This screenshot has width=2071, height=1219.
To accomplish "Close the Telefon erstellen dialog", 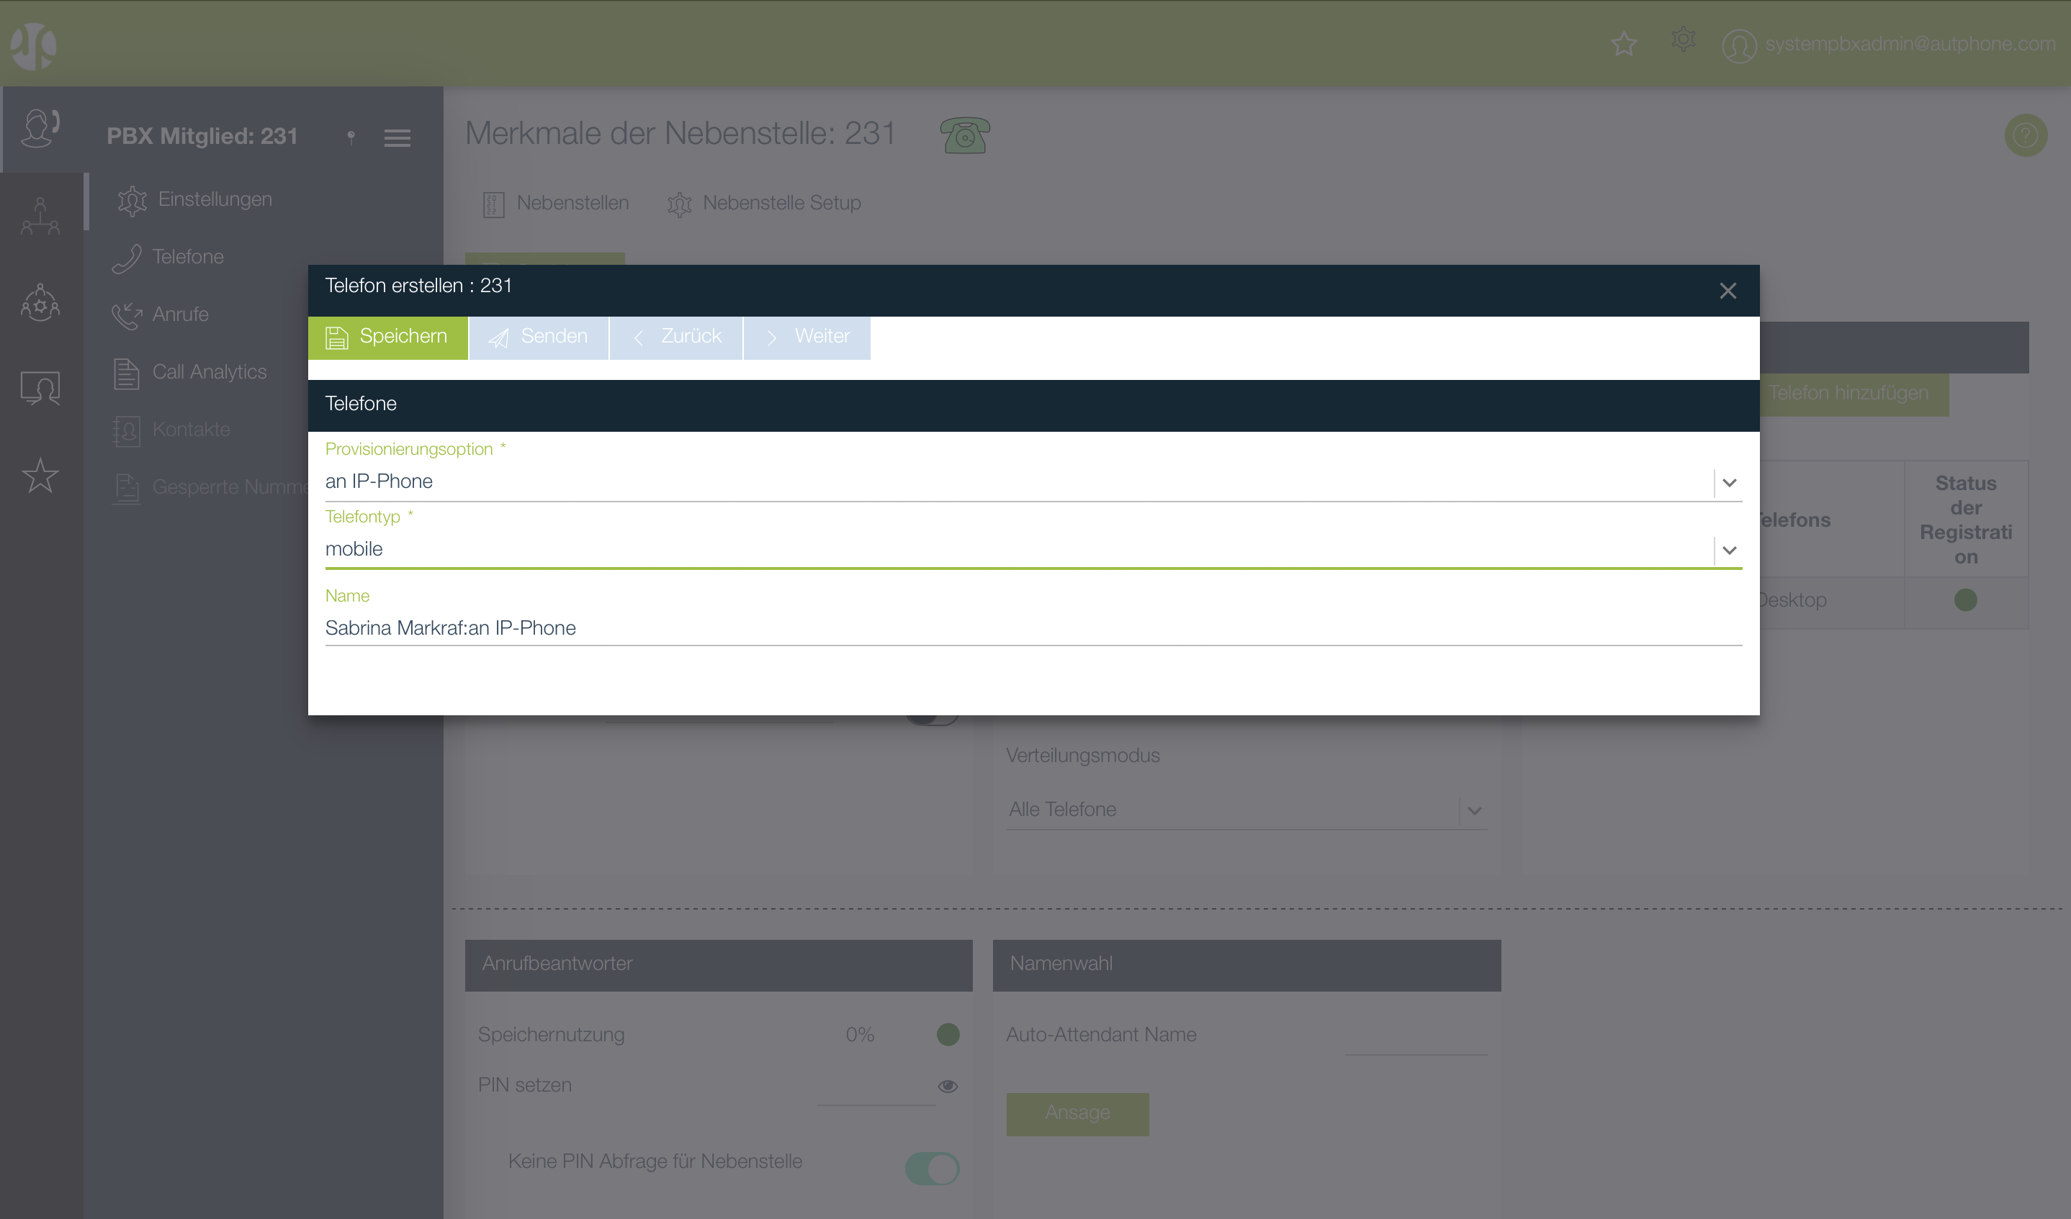I will click(x=1727, y=291).
